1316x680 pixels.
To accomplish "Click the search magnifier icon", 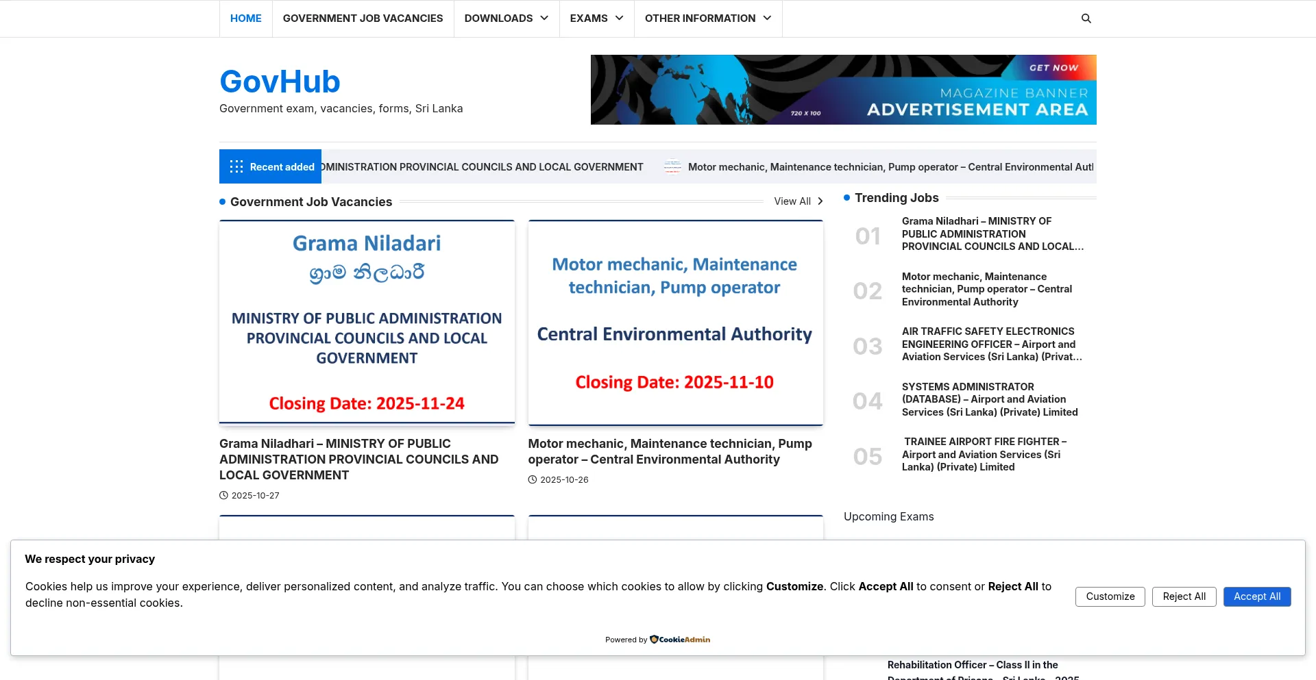I will tap(1086, 18).
